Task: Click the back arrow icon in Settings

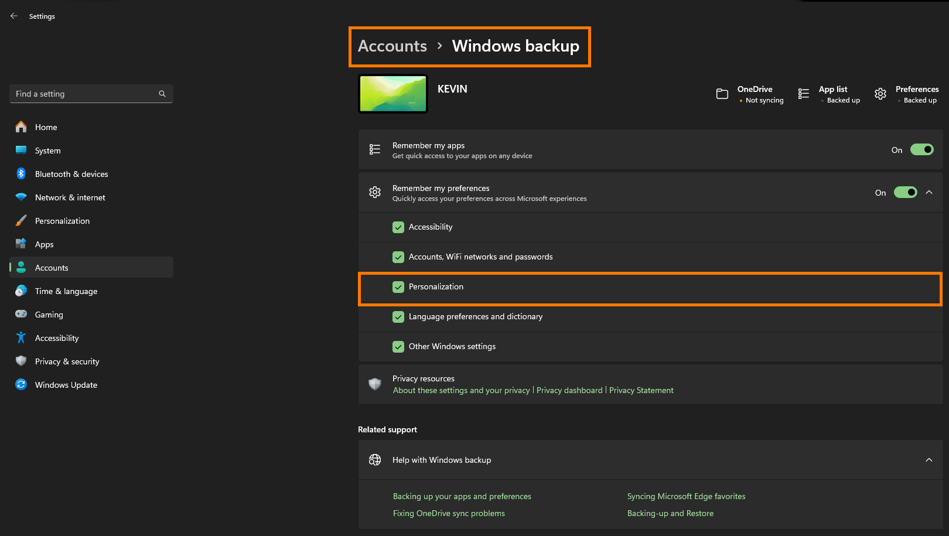Action: coord(14,16)
